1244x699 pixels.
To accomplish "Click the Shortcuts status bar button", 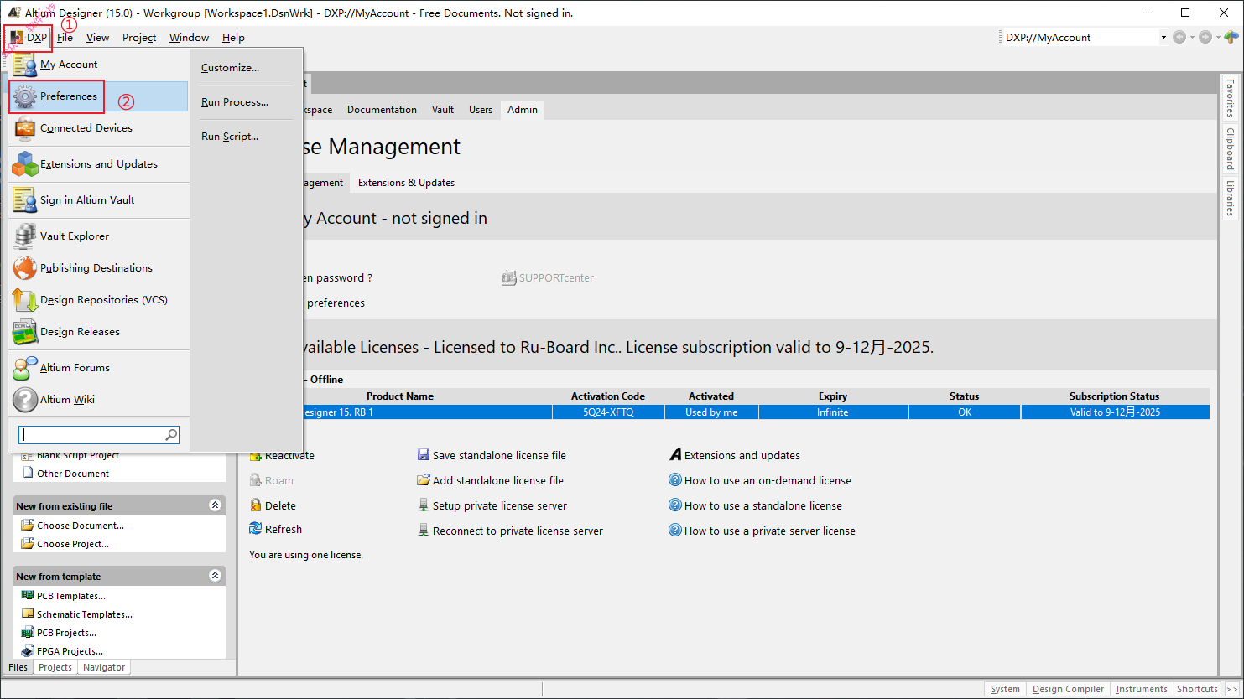I will pos(1197,689).
